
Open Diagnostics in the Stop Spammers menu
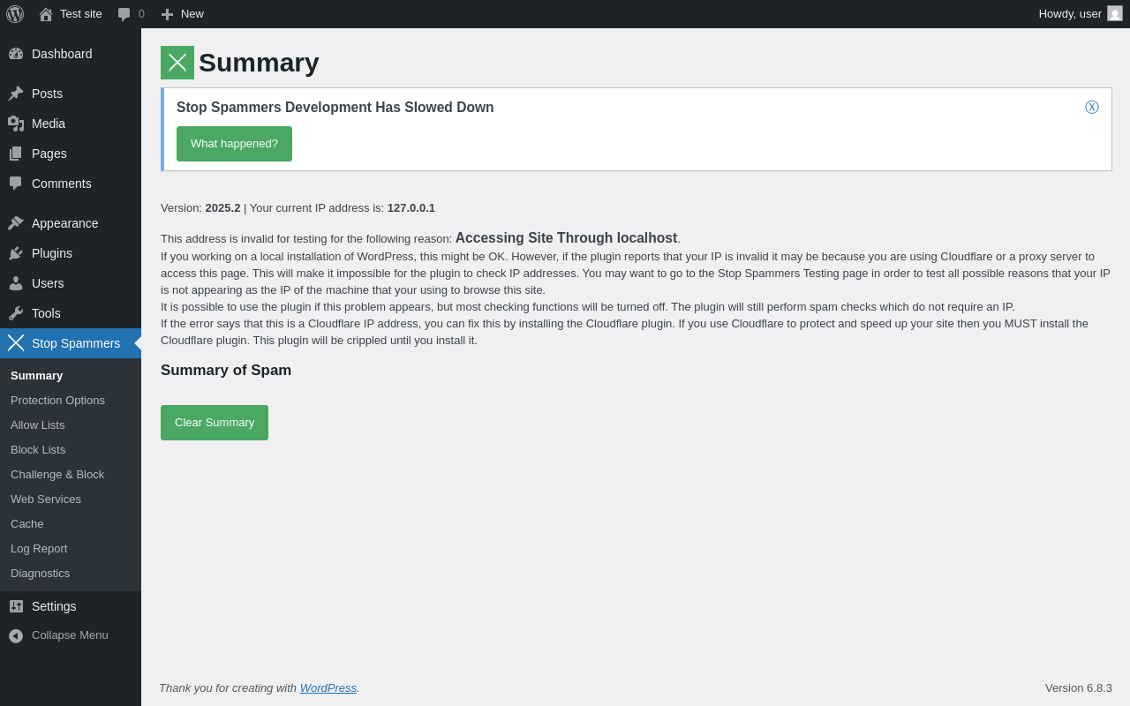pos(40,574)
